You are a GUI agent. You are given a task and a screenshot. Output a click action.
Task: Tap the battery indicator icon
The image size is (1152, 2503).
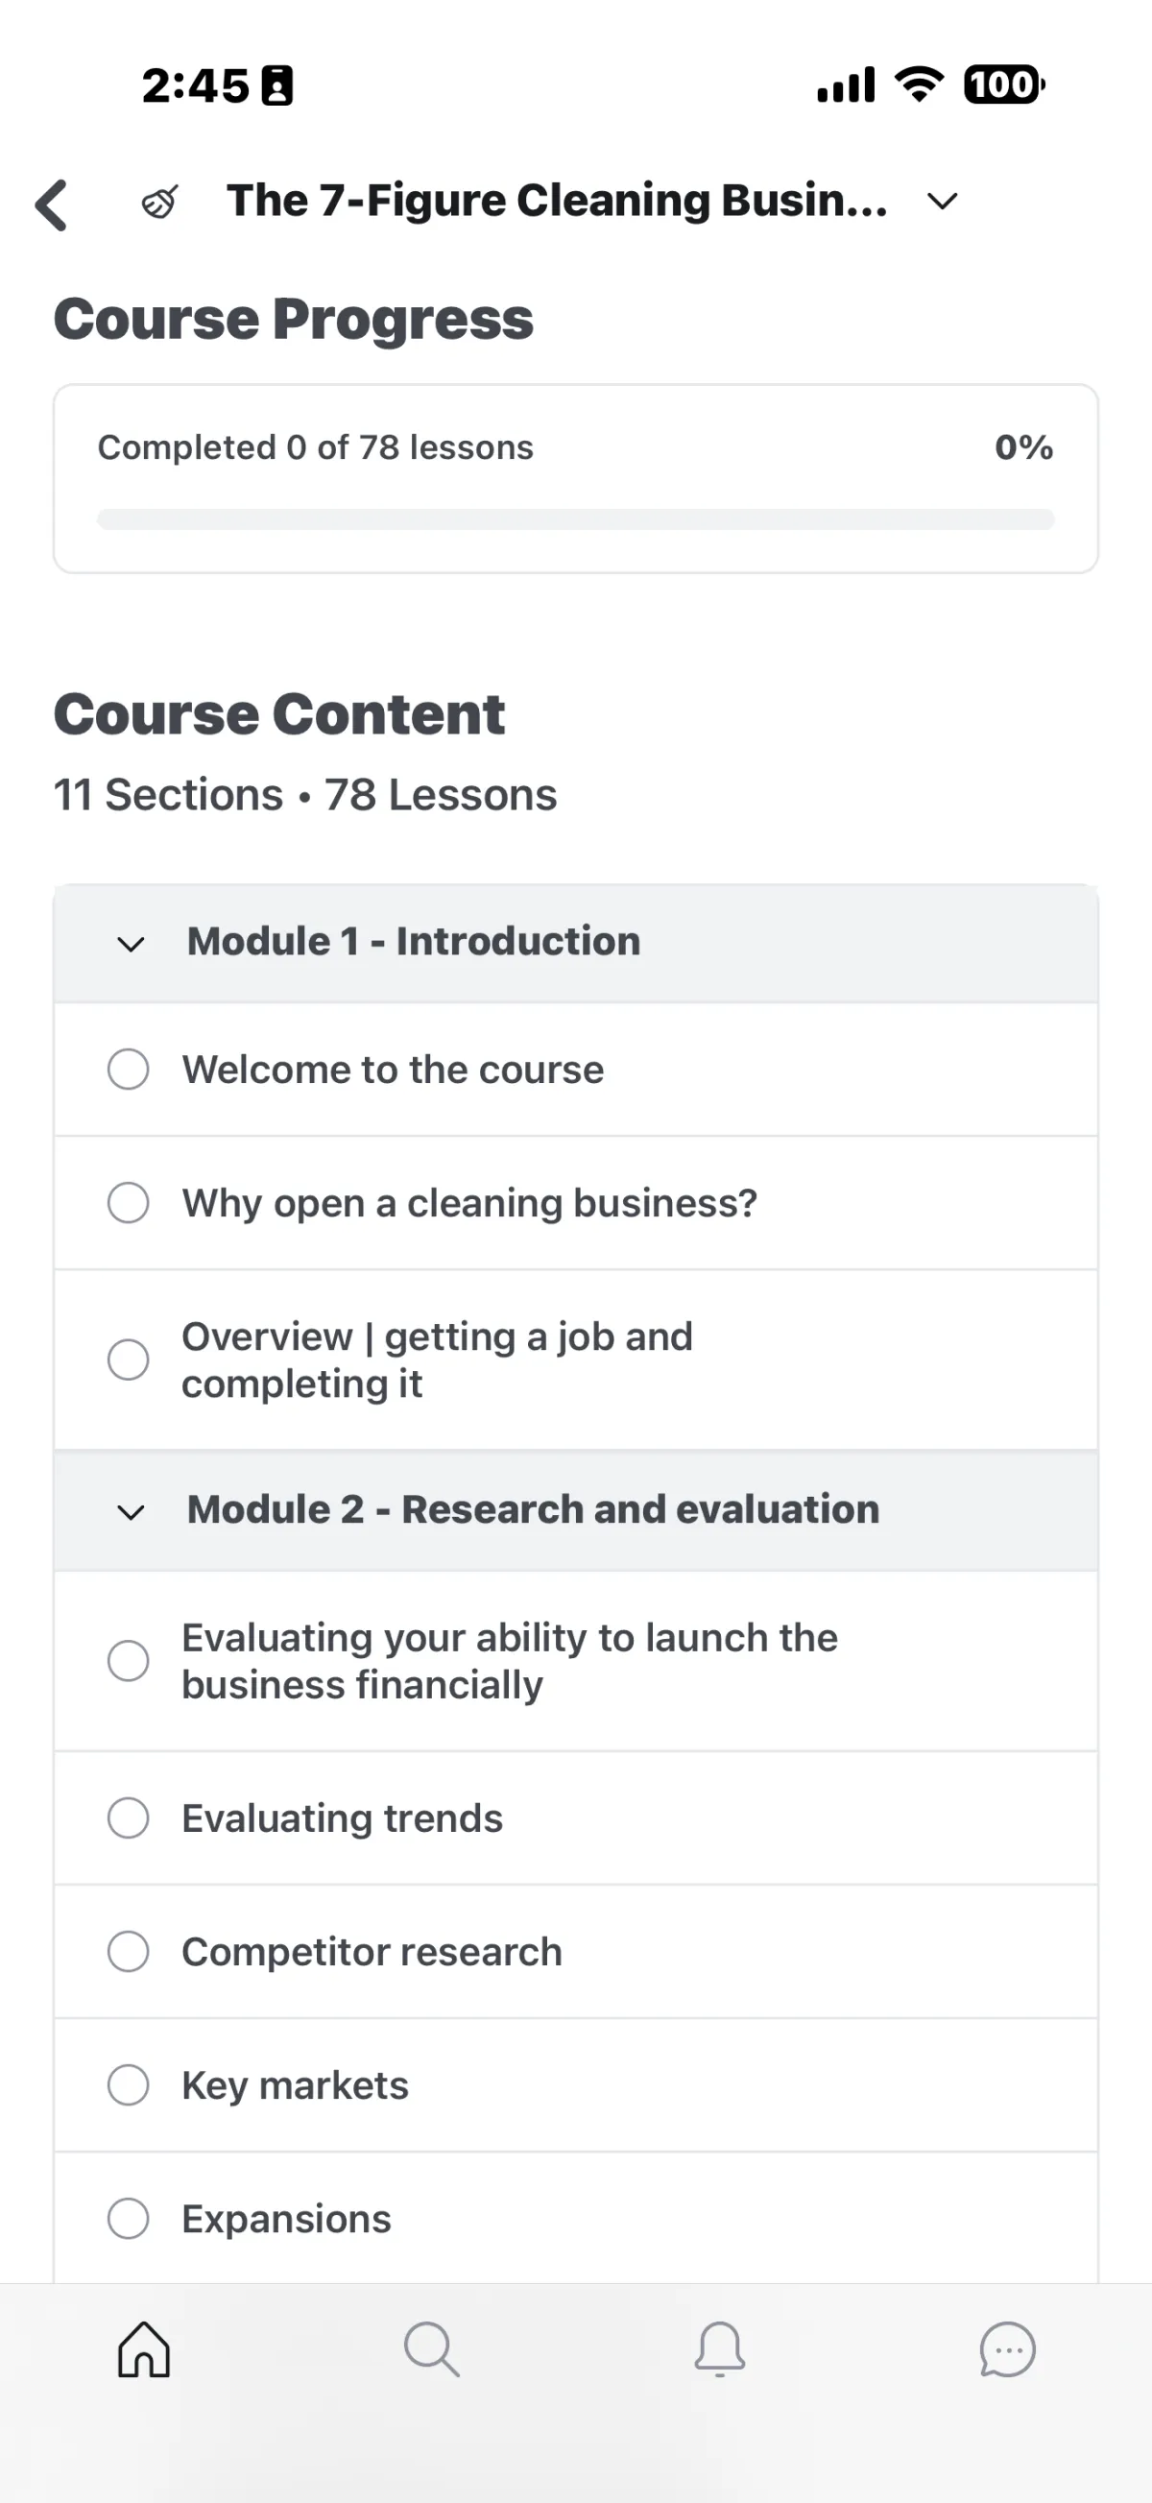[x=1003, y=84]
